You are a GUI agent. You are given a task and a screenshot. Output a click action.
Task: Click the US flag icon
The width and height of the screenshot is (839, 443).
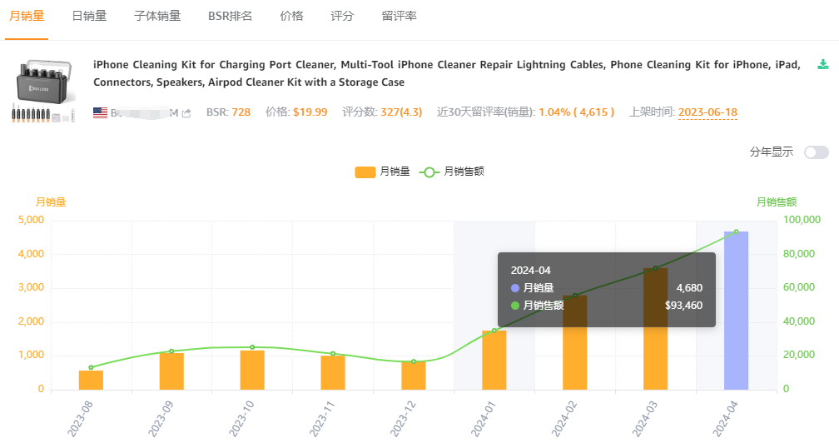[100, 112]
